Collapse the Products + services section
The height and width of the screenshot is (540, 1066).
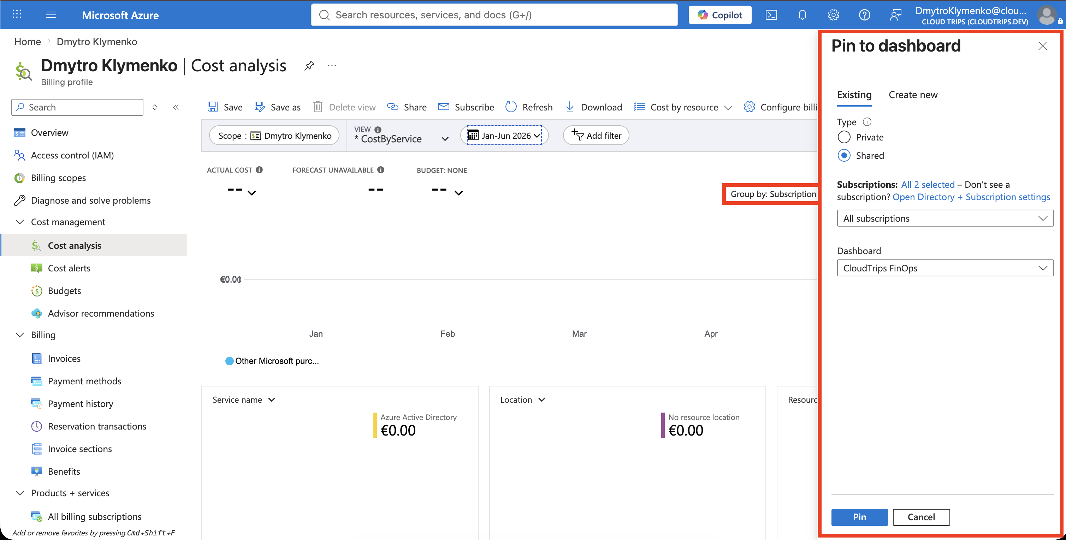point(19,492)
